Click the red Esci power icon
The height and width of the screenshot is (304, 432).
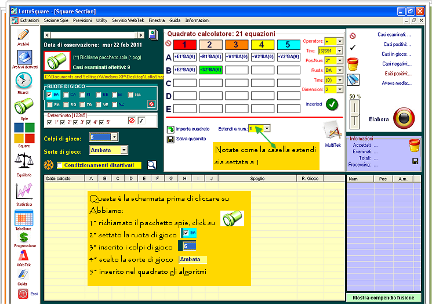click(x=23, y=294)
